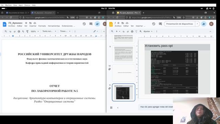
Task: Open Herramientas menu in Docs
Action: pyautogui.click(x=54, y=26)
